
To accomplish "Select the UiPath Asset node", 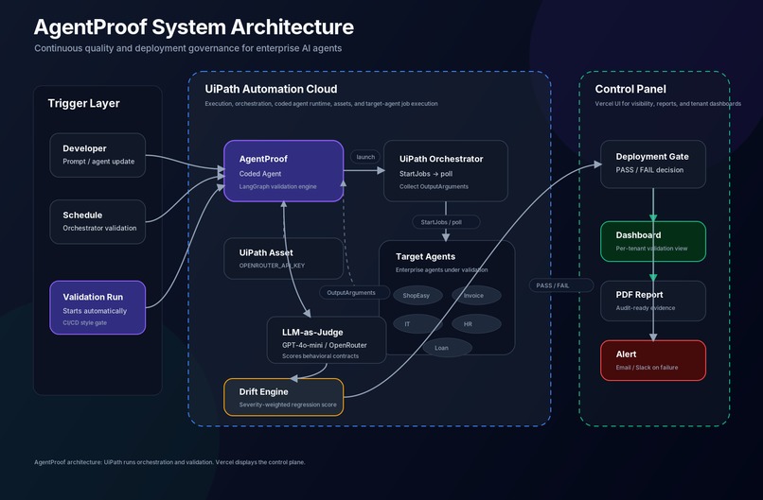I will pyautogui.click(x=284, y=258).
